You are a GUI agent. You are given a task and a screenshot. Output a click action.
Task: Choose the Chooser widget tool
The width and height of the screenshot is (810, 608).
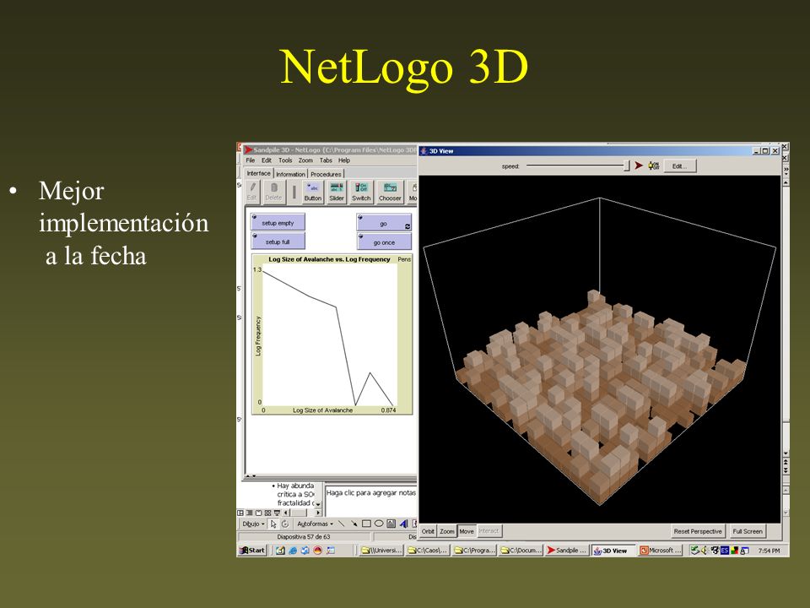click(390, 192)
